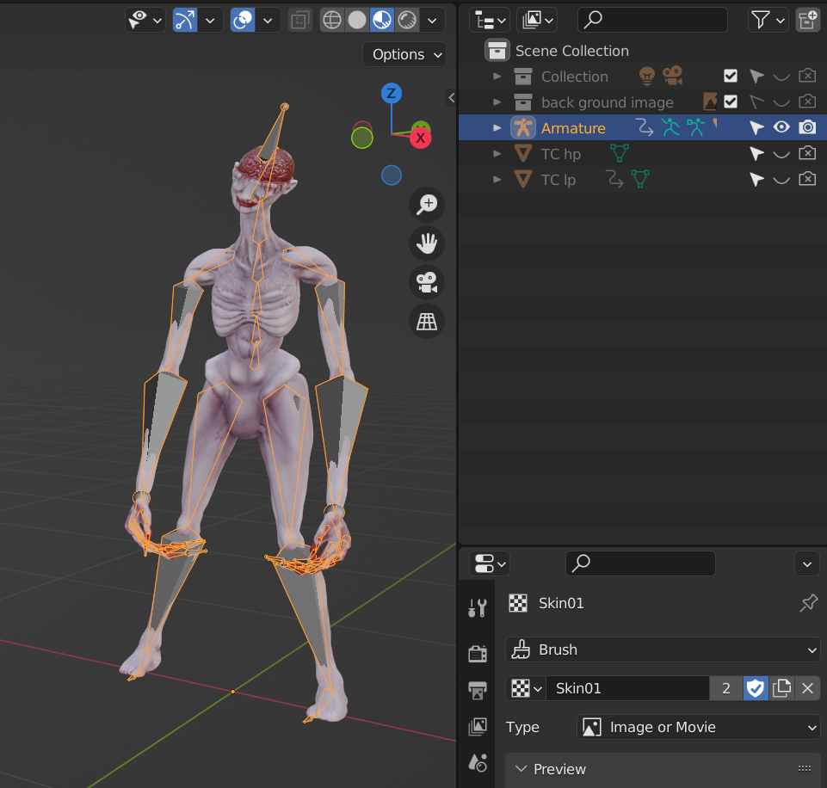Switch to Solid shading
The width and height of the screenshot is (827, 788).
click(357, 20)
